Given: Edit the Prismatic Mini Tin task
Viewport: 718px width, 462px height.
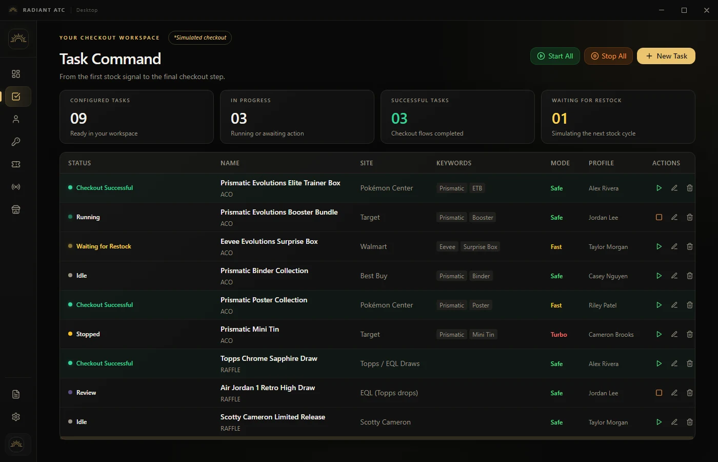Looking at the screenshot, I should 674,334.
